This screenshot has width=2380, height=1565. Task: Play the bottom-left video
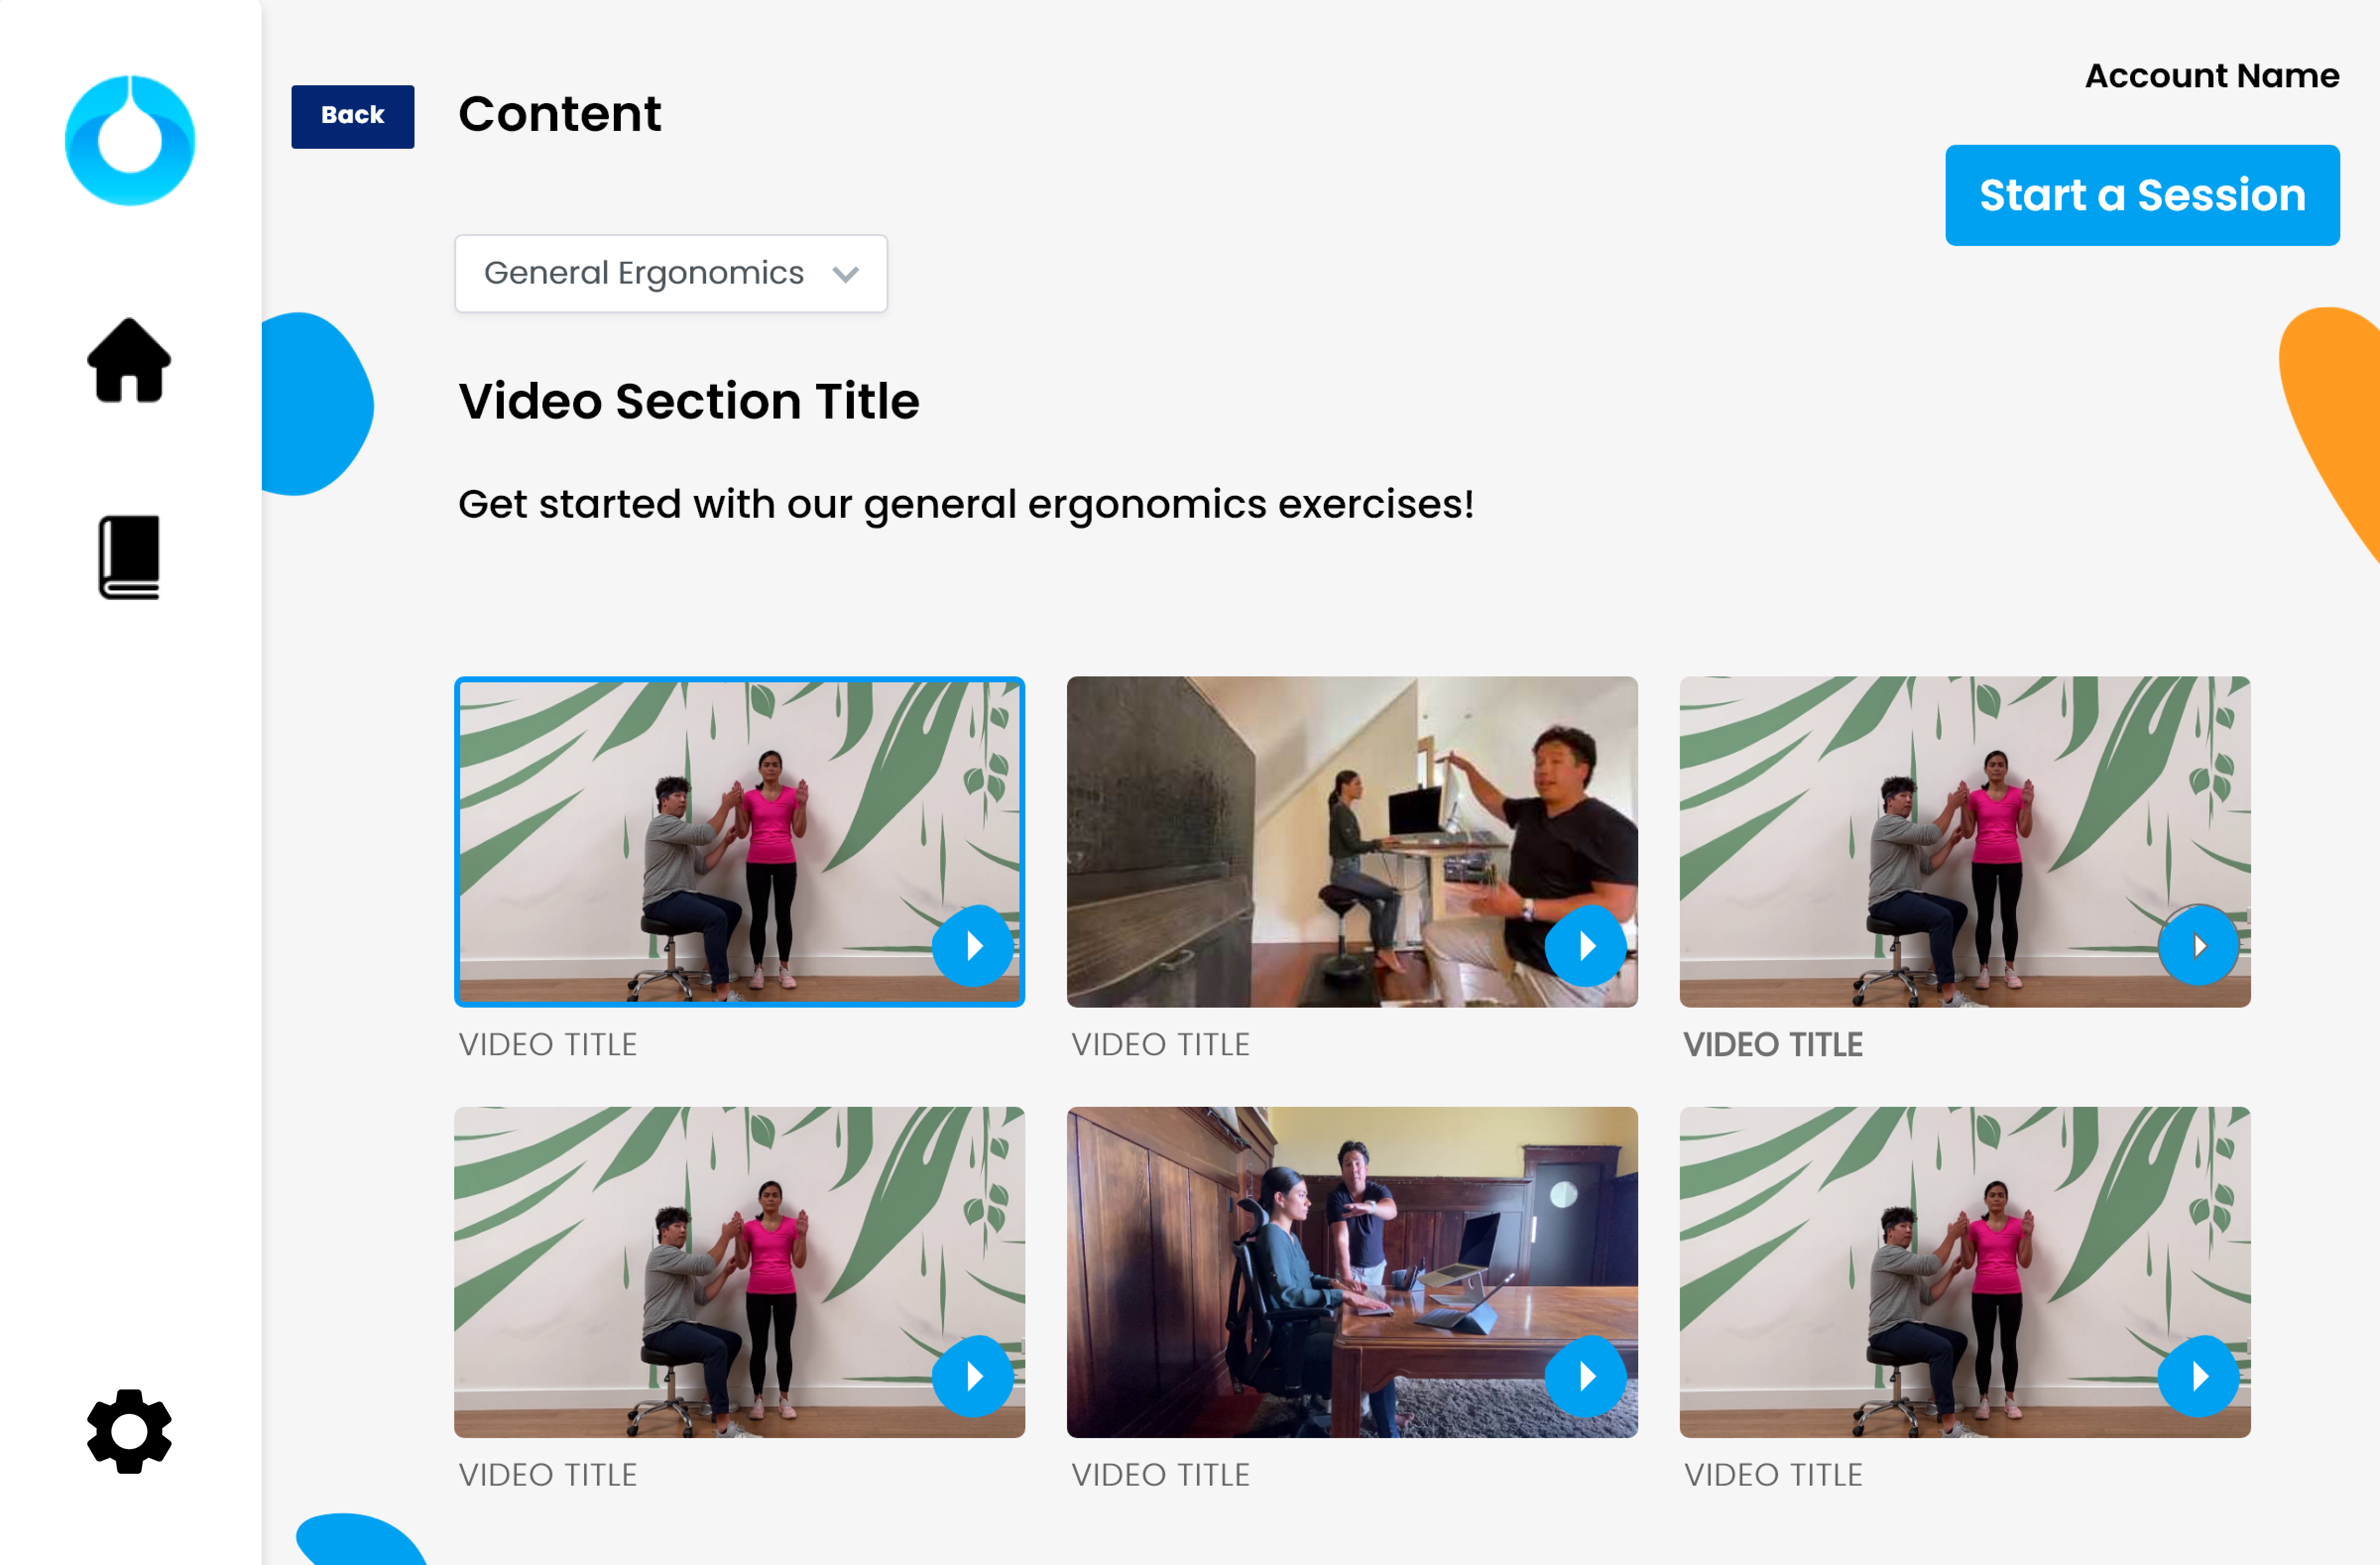coord(973,1376)
